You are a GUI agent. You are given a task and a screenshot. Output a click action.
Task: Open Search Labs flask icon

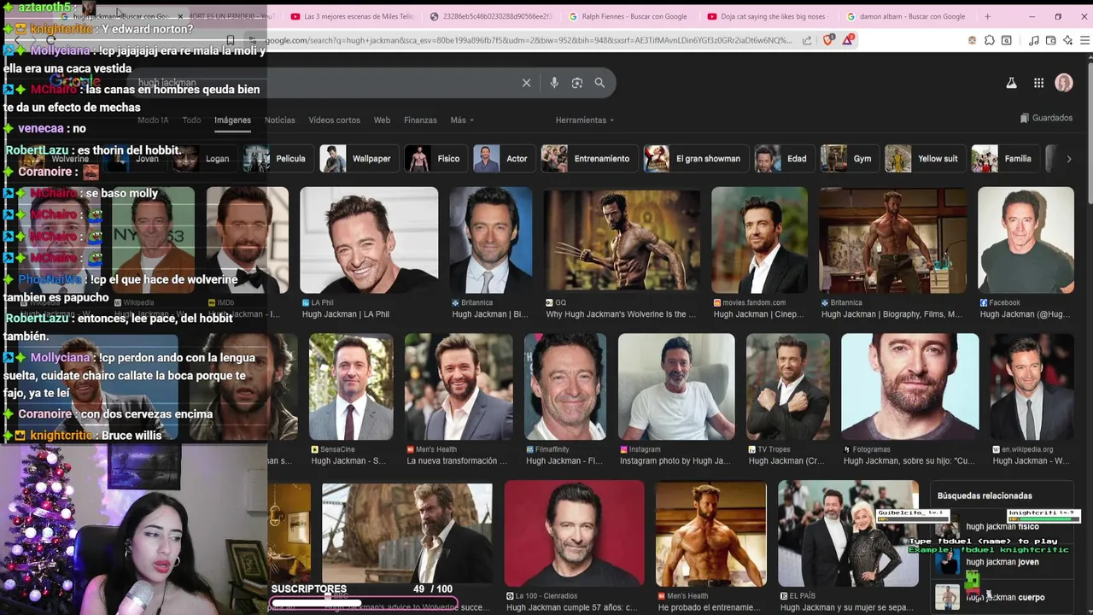click(x=1011, y=83)
